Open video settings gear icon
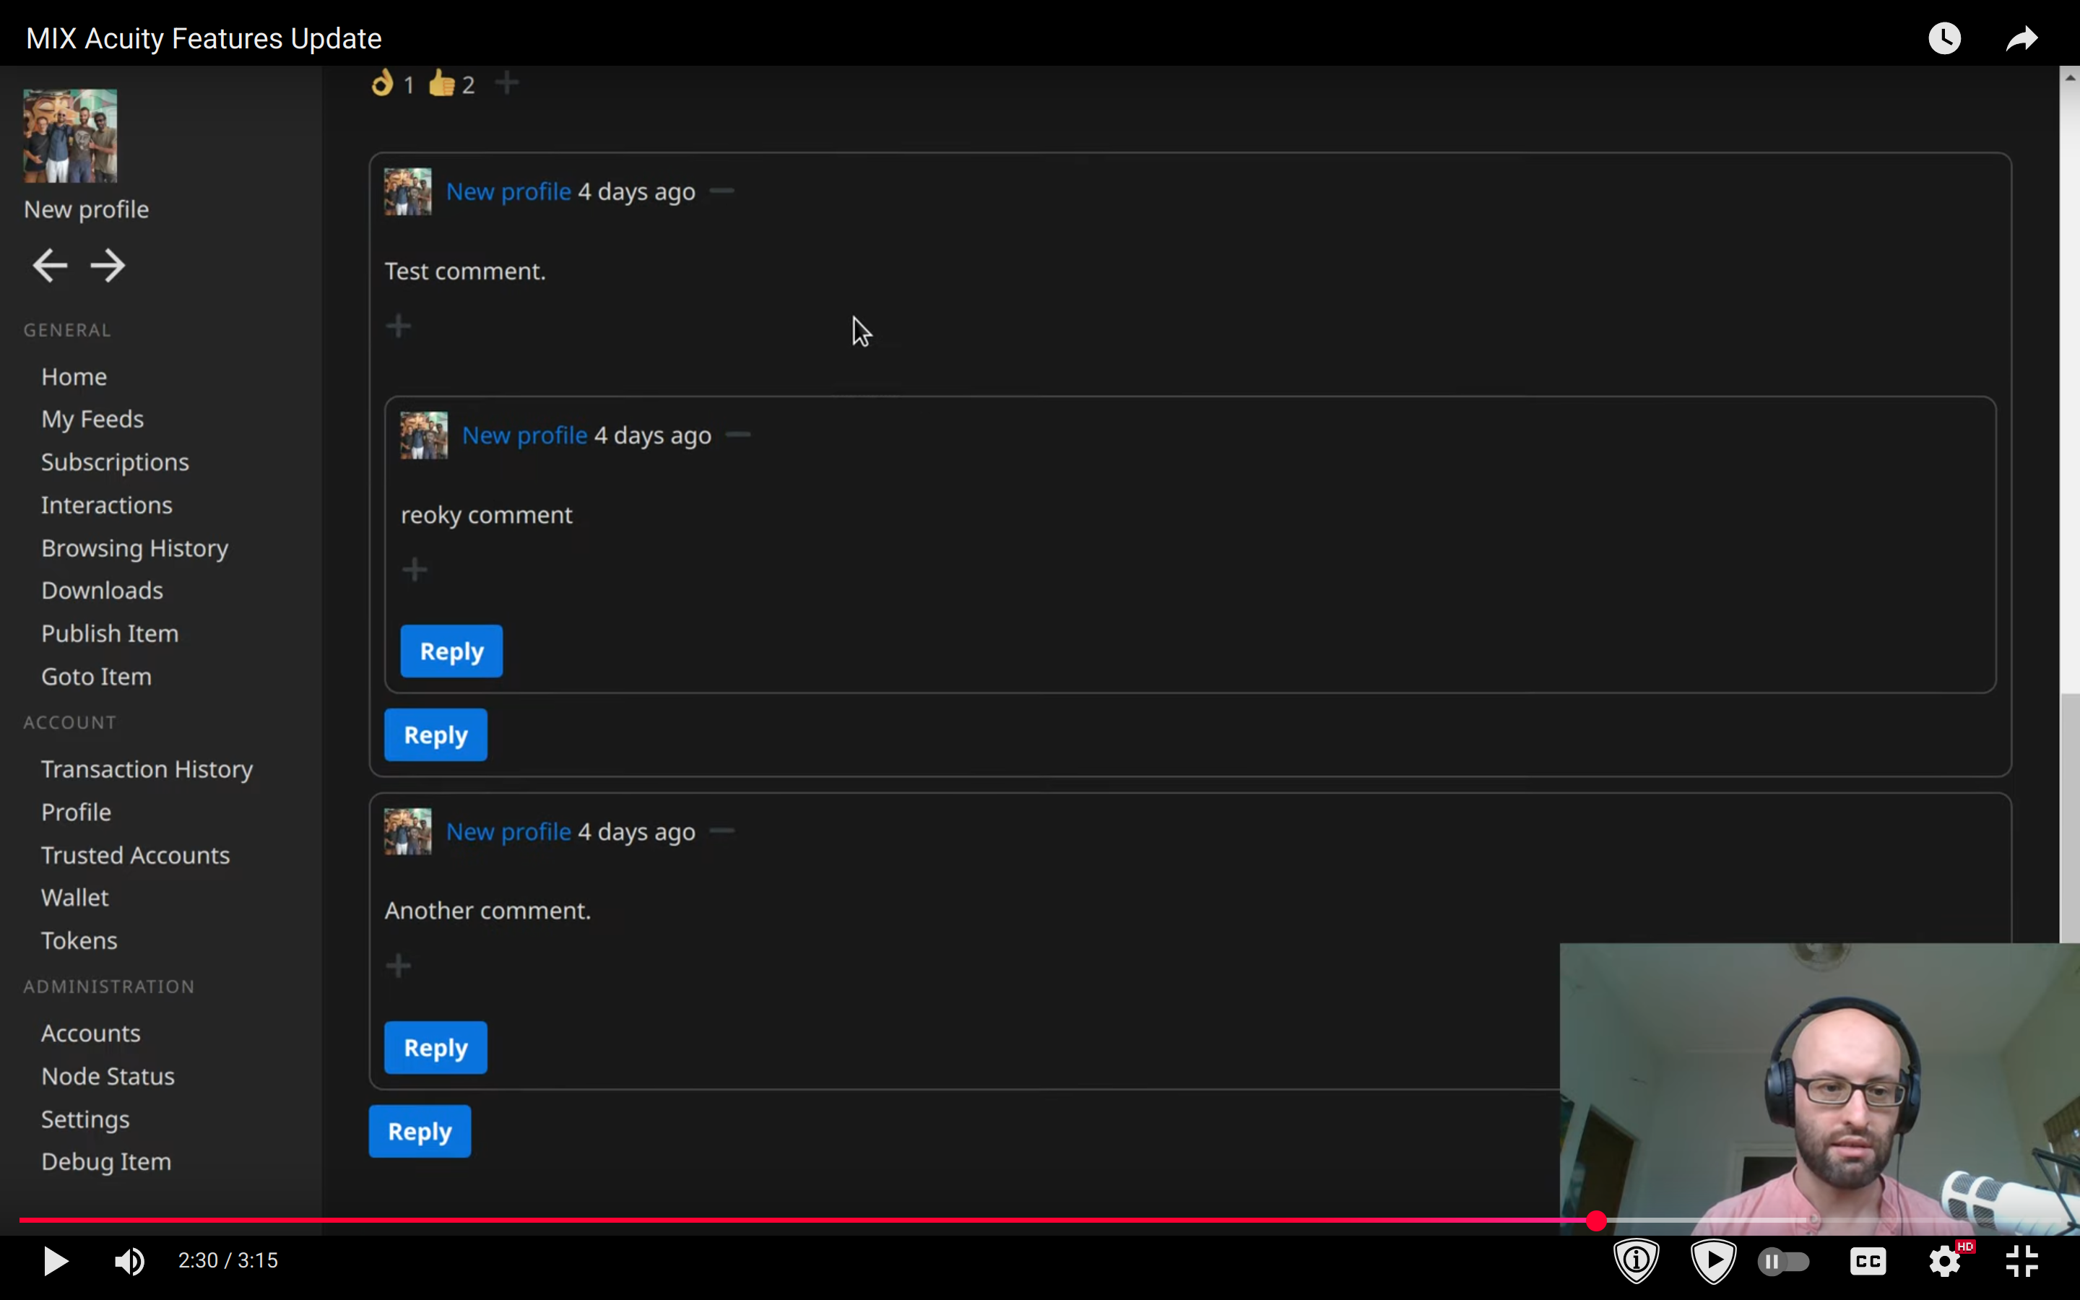This screenshot has width=2080, height=1300. pos(1944,1261)
